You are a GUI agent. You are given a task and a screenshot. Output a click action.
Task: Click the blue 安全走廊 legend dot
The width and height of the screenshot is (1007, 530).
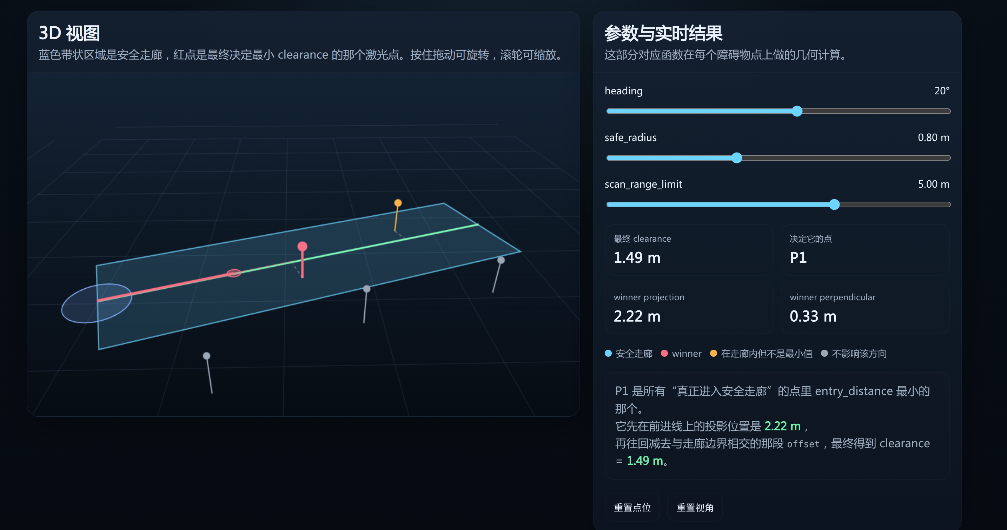(608, 353)
